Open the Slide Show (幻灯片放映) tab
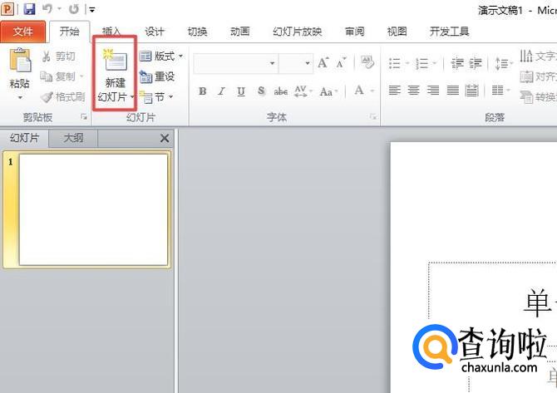 [x=297, y=32]
